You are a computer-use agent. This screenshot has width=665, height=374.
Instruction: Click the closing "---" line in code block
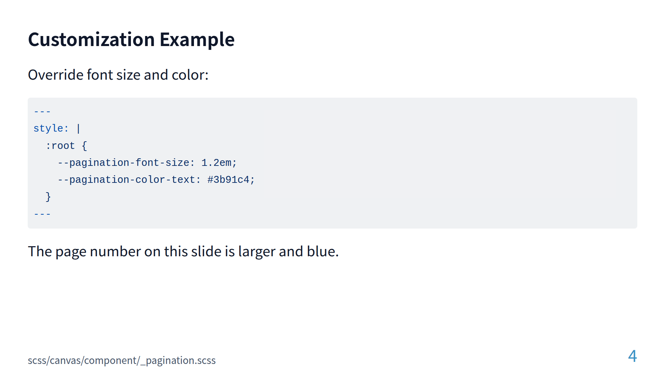pos(42,214)
